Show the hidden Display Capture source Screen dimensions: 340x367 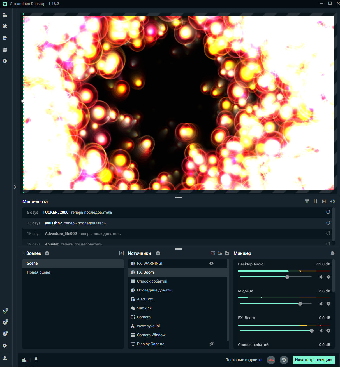[x=211, y=344]
